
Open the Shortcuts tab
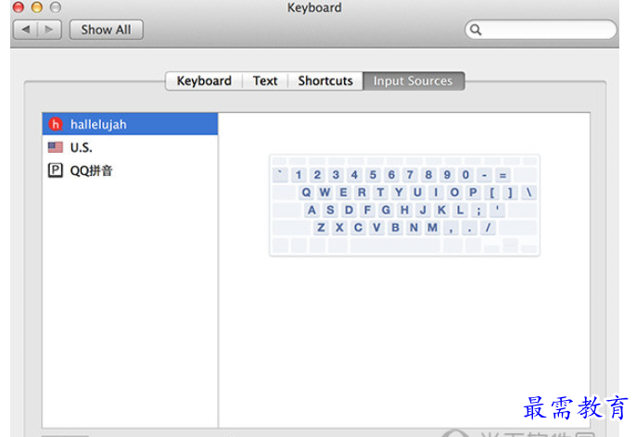pos(325,81)
